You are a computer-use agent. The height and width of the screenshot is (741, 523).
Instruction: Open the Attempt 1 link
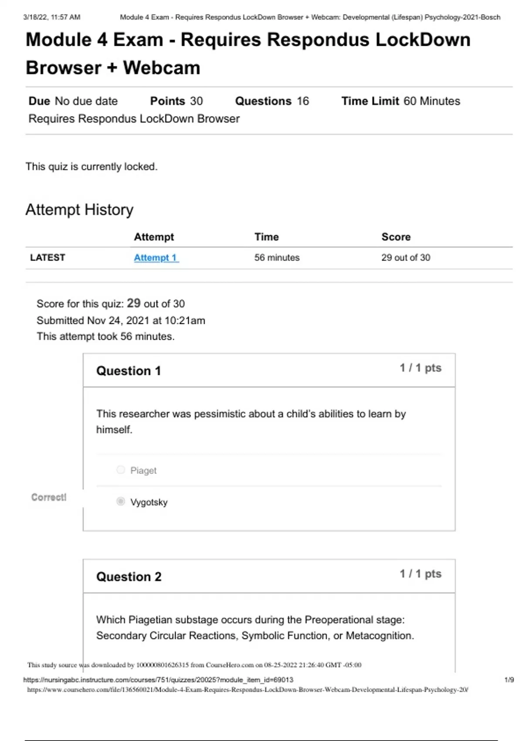[x=156, y=258]
